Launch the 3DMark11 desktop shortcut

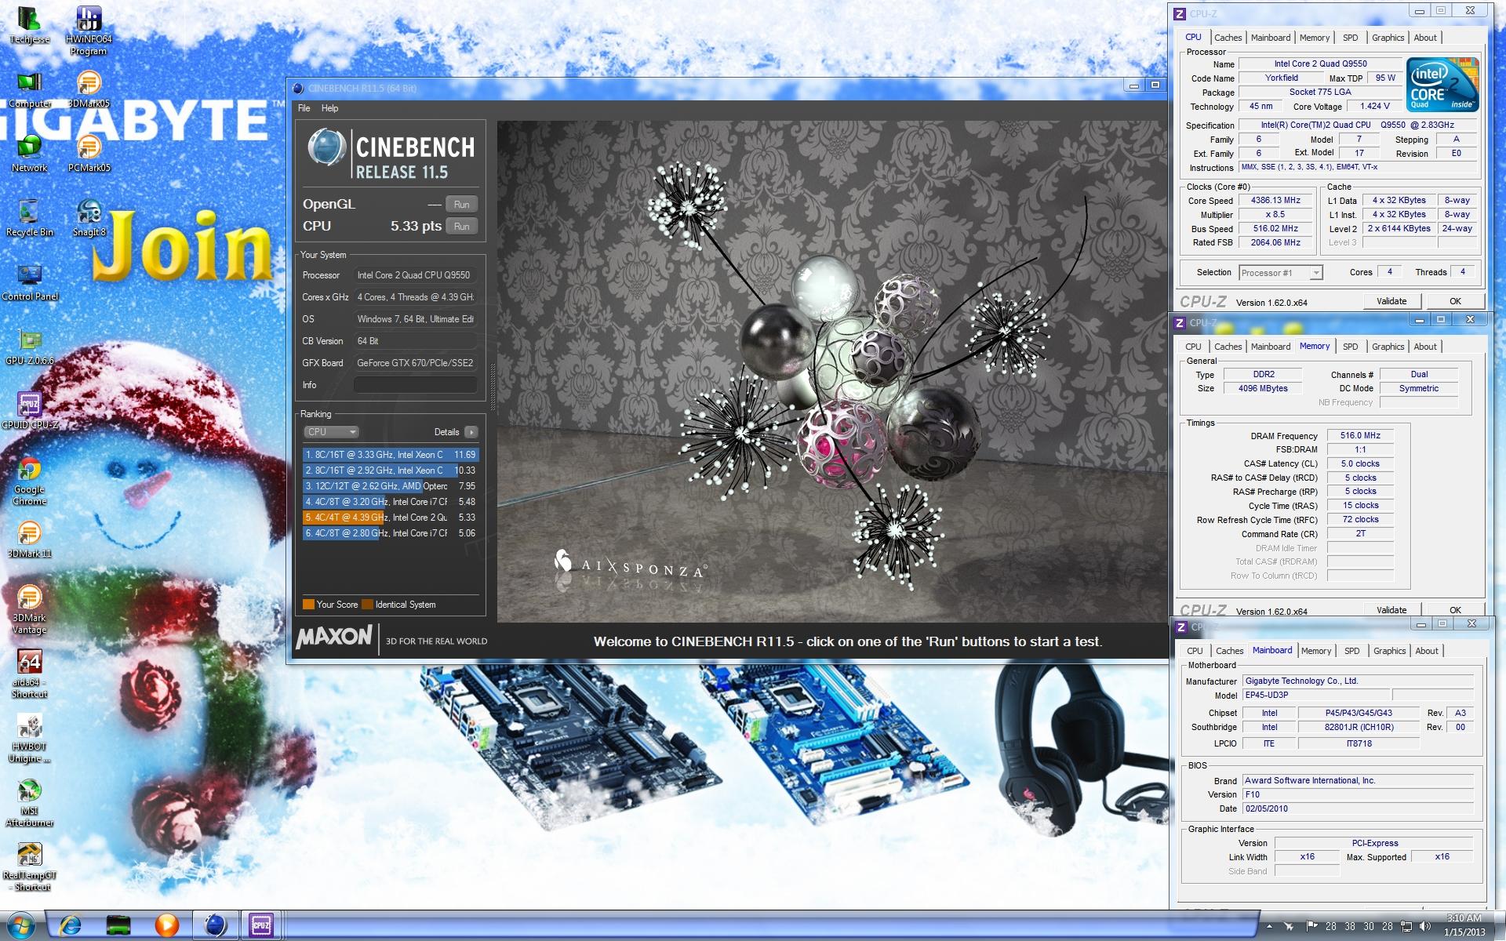(x=29, y=540)
